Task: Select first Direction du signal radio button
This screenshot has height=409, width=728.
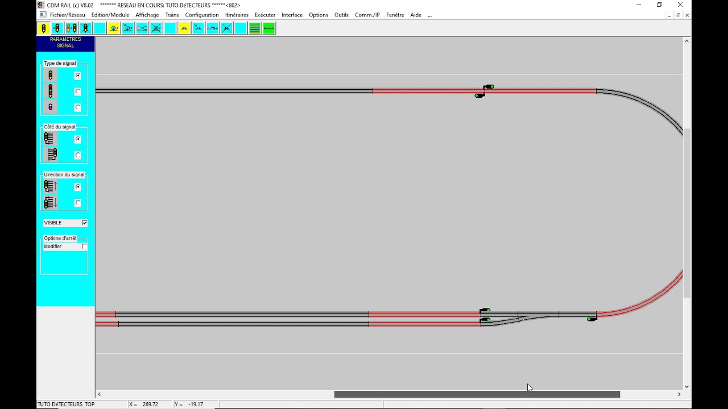Action: (x=78, y=187)
